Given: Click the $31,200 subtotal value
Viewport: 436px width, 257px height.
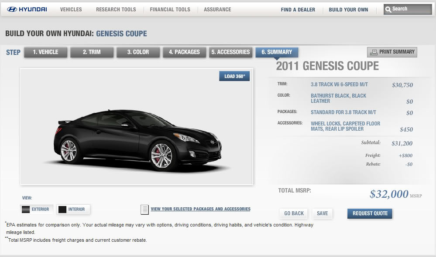Looking at the screenshot, I should click(402, 143).
